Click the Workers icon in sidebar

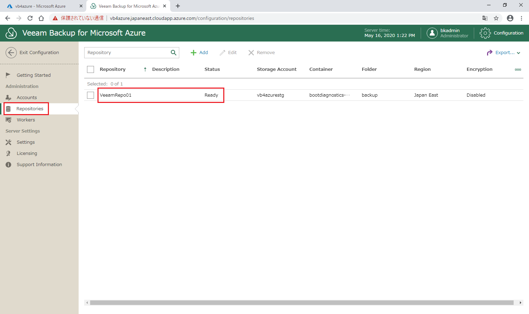pos(8,120)
